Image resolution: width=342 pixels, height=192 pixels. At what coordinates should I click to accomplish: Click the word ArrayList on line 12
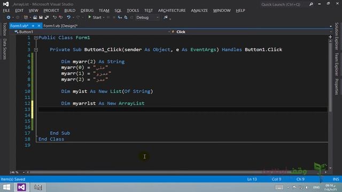(131, 103)
